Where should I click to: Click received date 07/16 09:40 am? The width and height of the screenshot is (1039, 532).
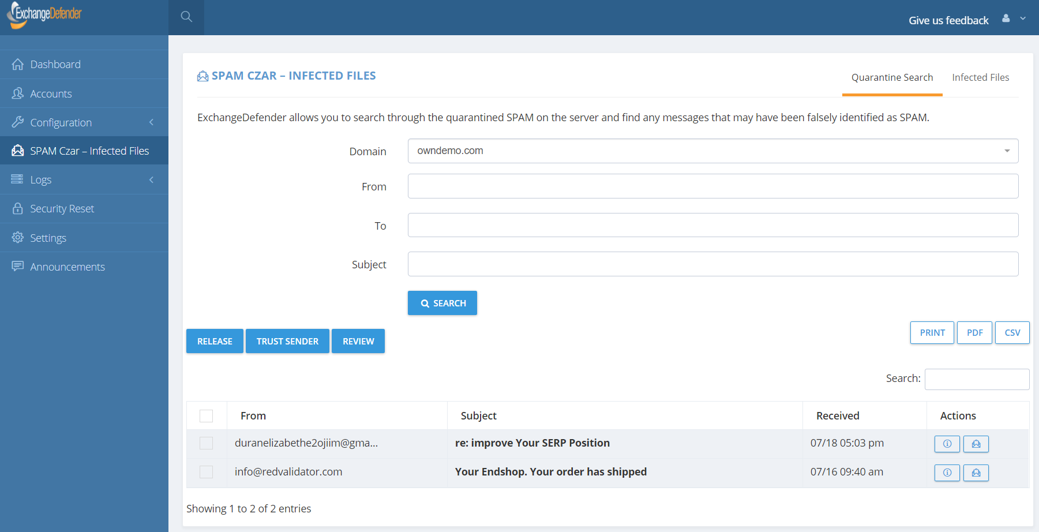pos(846,471)
